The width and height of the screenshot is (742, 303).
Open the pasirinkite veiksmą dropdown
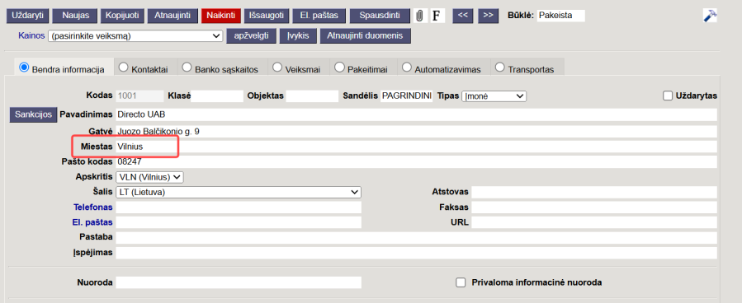(135, 36)
